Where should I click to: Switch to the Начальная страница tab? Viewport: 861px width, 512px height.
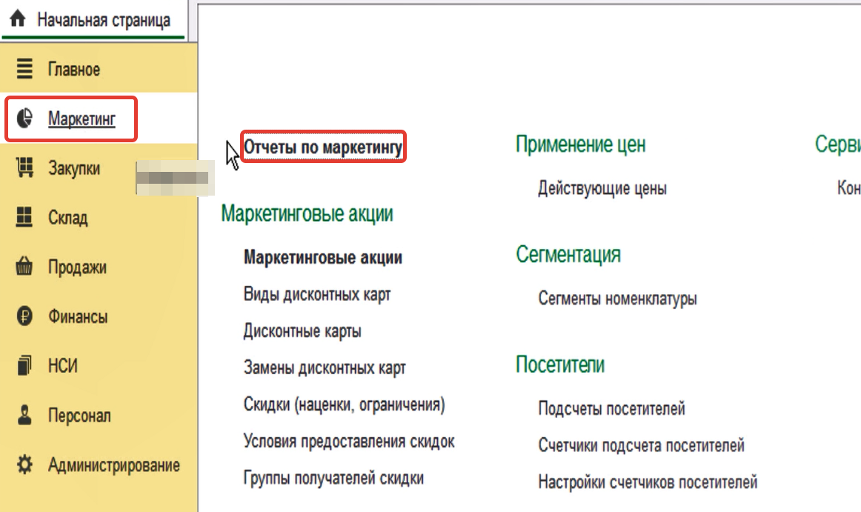coord(103,20)
